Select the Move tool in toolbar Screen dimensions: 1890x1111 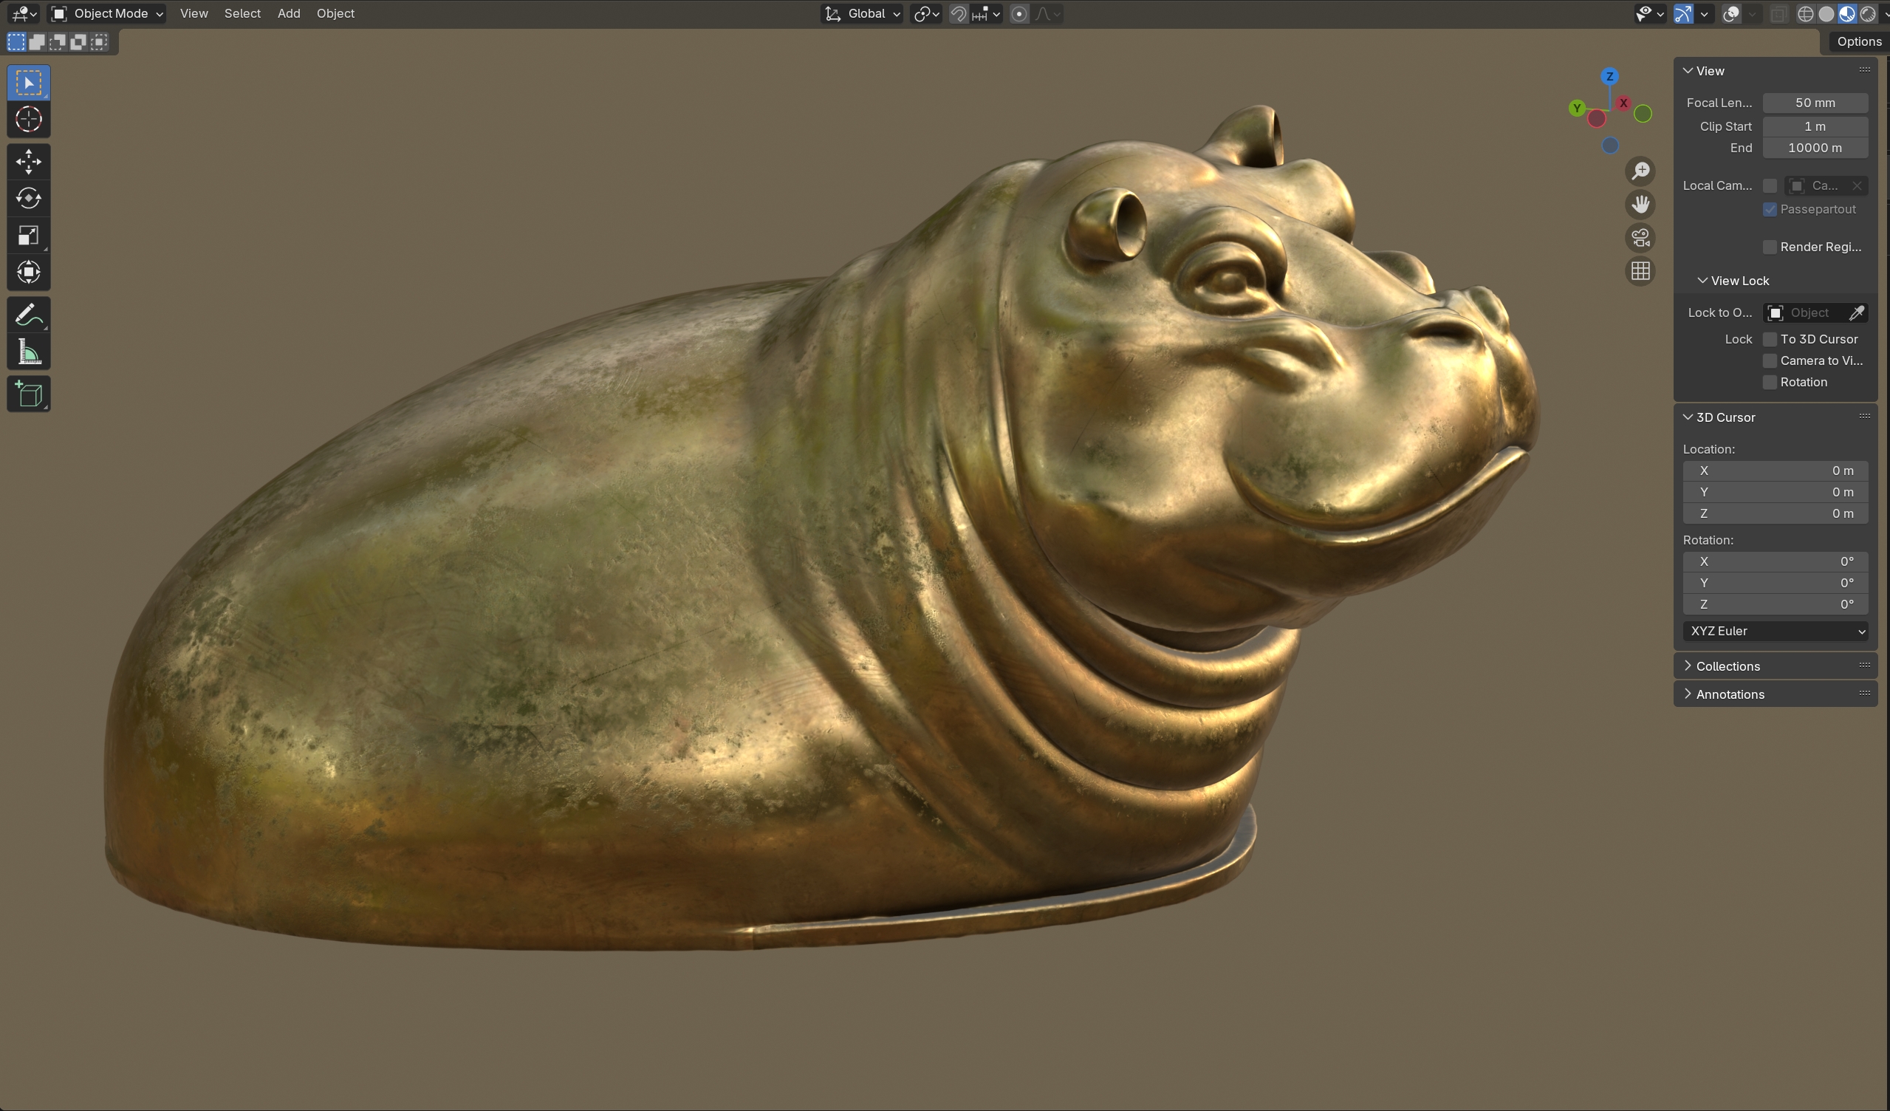click(29, 161)
